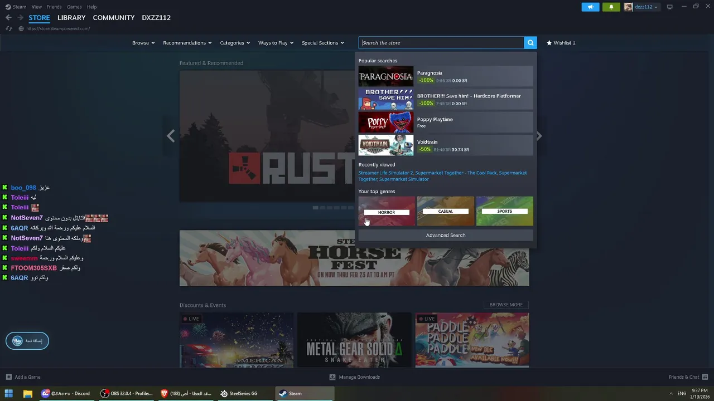The width and height of the screenshot is (714, 401).
Task: Open the SPORTS genre tile
Action: click(x=505, y=211)
